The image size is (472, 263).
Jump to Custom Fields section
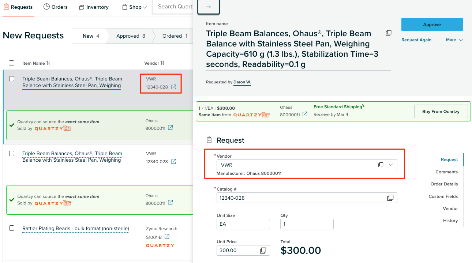point(443,196)
